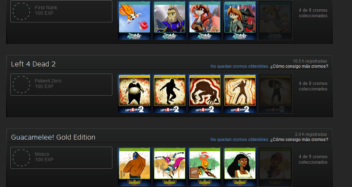
Task: Select the Jin & Cassius card
Action: coord(240,20)
